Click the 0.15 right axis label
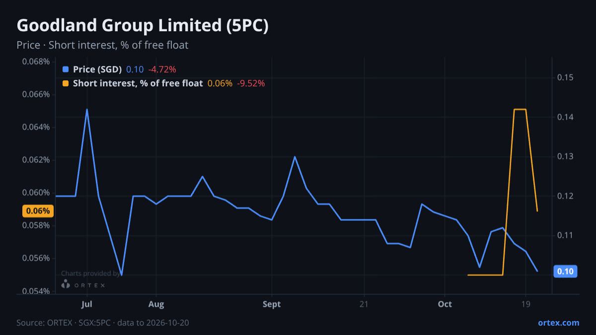Image resolution: width=596 pixels, height=335 pixels. pyautogui.click(x=565, y=77)
